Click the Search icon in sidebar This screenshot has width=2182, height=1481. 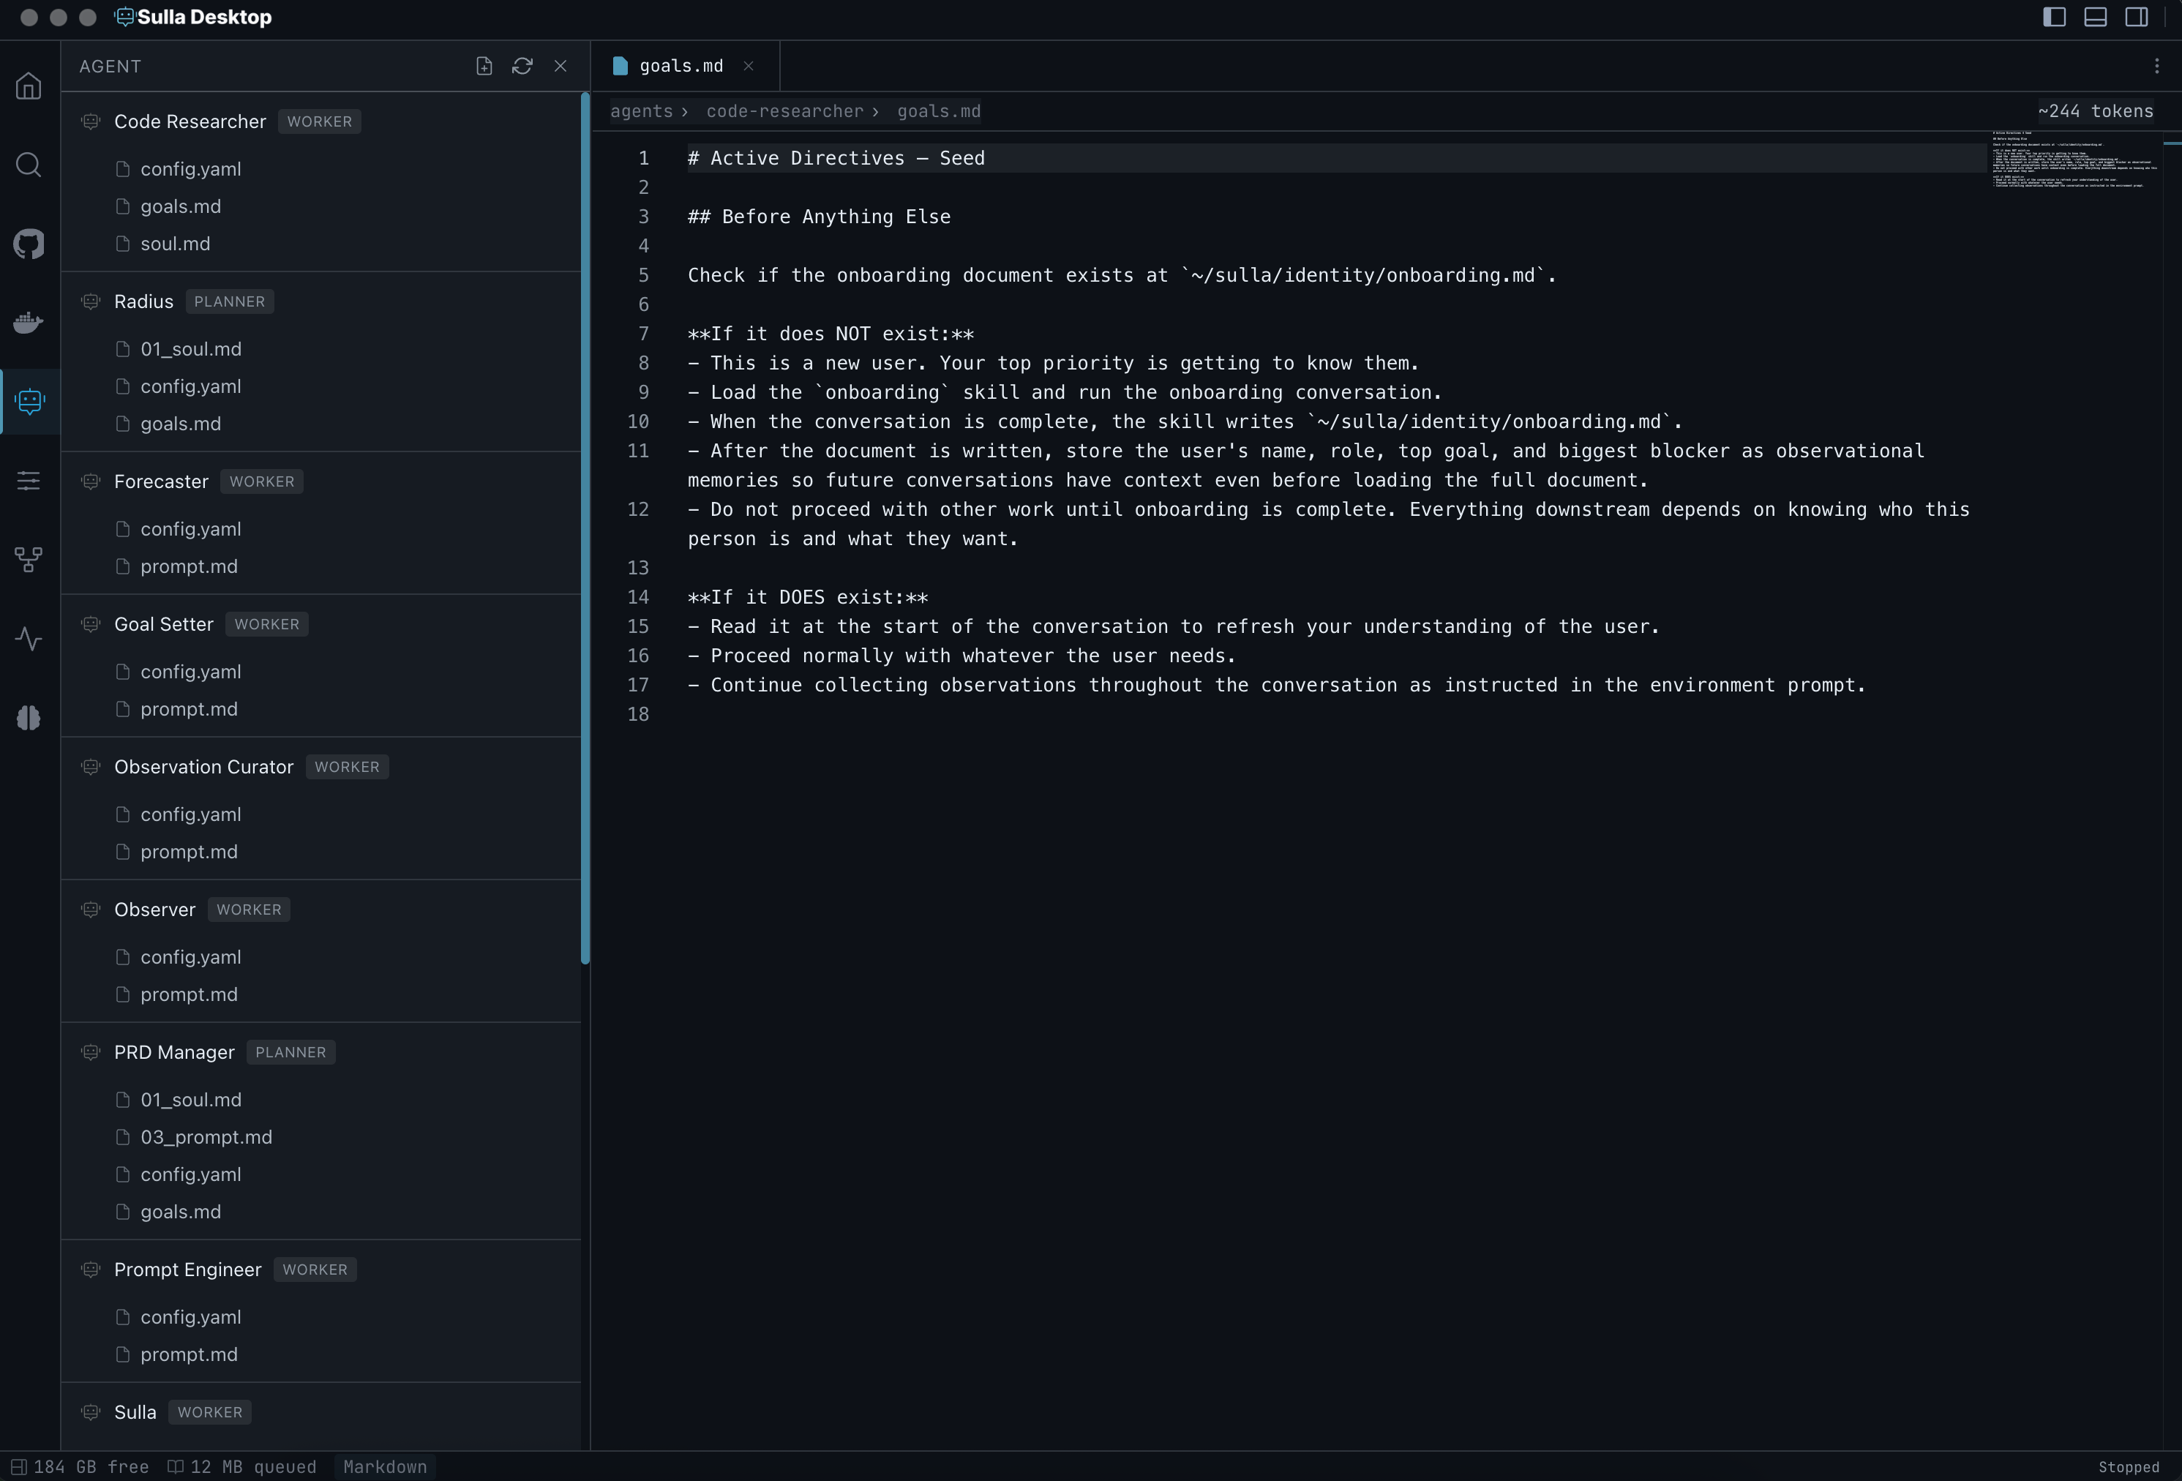point(29,165)
